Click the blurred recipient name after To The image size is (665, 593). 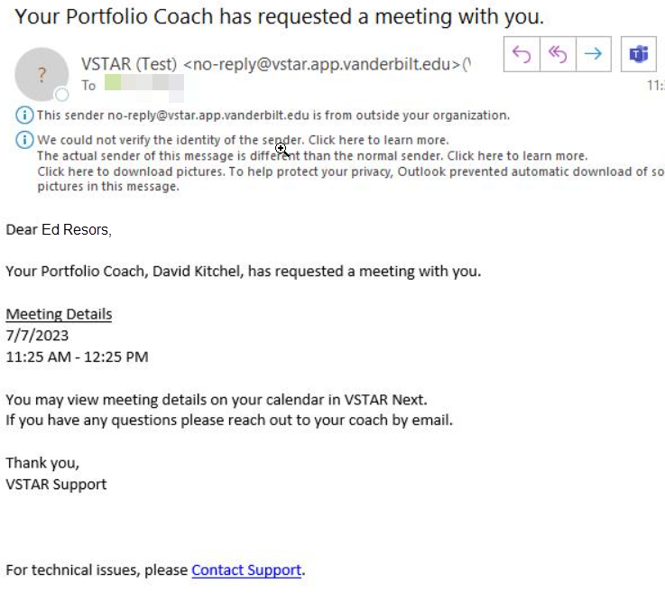click(144, 86)
